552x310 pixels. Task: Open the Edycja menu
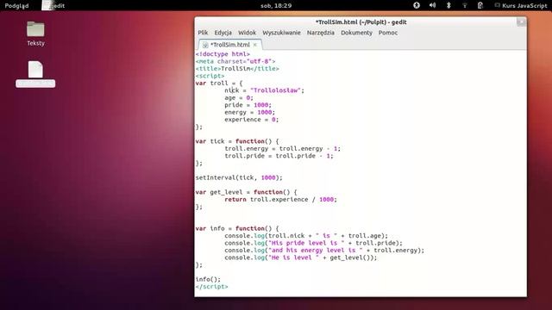[x=223, y=33]
